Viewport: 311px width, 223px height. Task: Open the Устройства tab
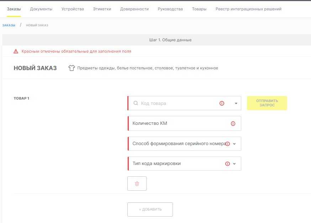[73, 9]
